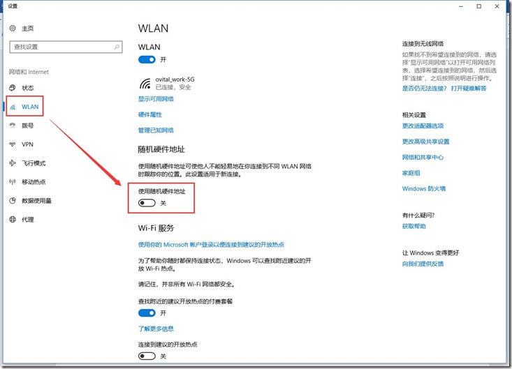Click the 显示可用网络 link
Viewport: 512px width, 369px height.
tap(156, 99)
